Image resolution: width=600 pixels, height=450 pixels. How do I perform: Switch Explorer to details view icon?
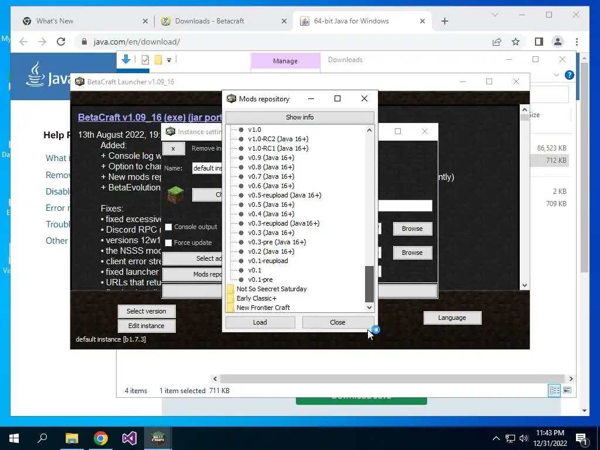click(x=554, y=390)
